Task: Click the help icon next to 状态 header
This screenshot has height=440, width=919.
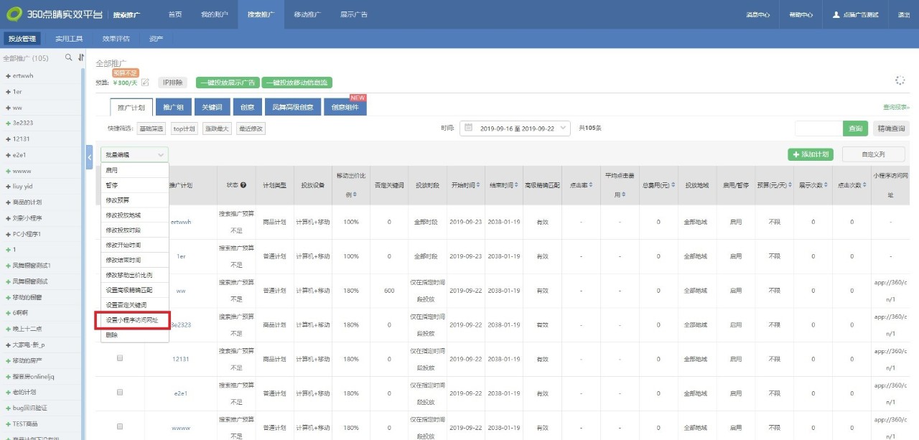Action: pos(243,185)
